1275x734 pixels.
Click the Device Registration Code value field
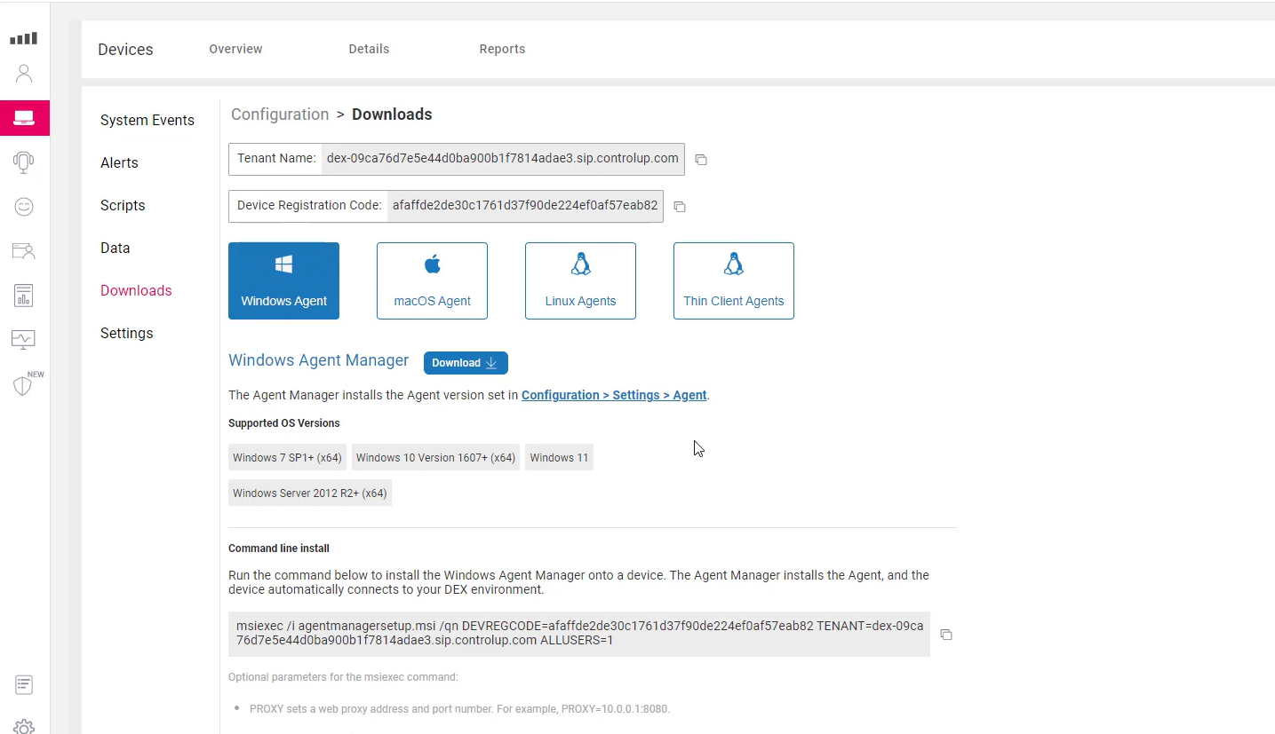tap(525, 206)
